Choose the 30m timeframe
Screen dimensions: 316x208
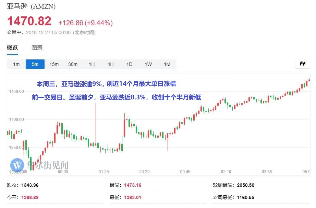pos(73,64)
